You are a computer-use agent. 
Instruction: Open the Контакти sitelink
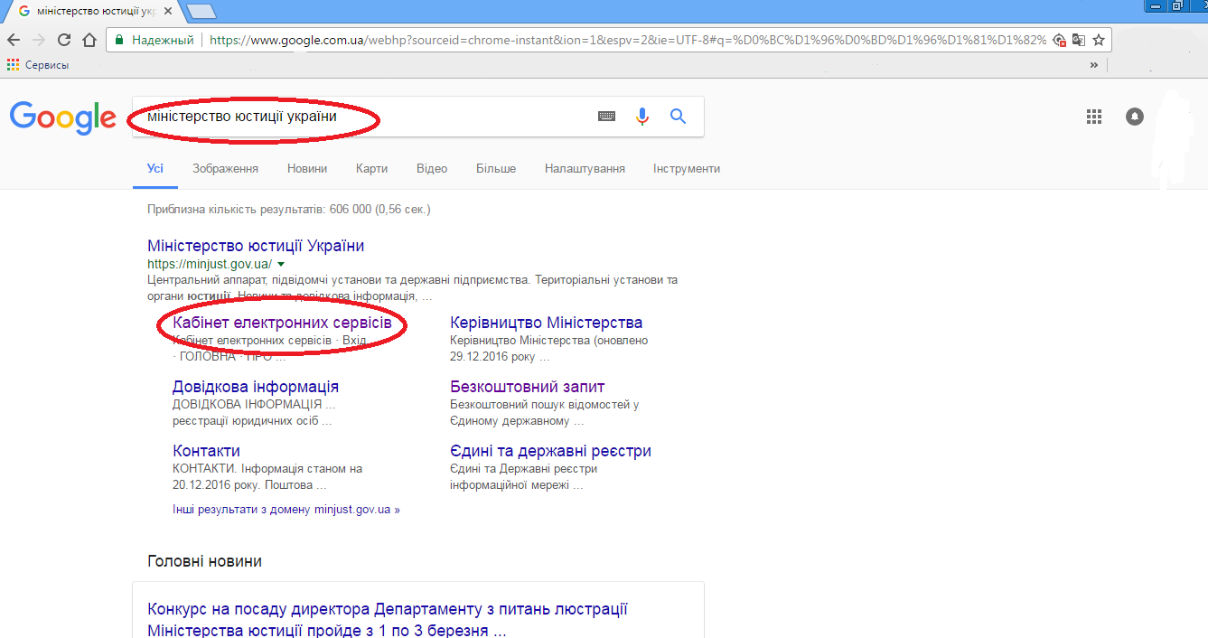[x=206, y=451]
